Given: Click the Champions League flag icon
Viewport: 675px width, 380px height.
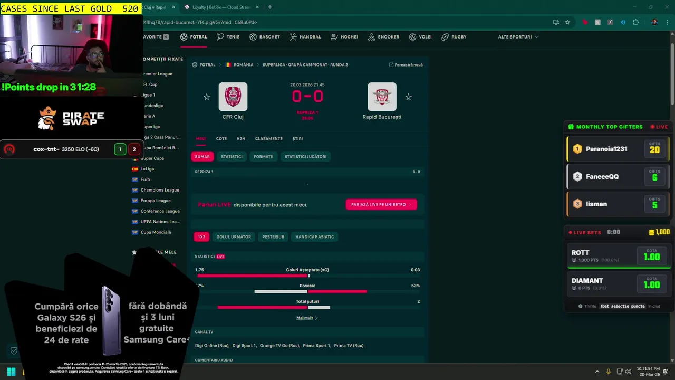Looking at the screenshot, I should (135, 190).
